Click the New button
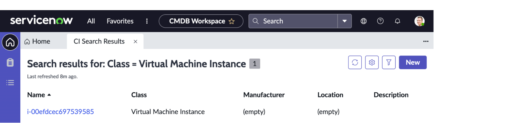The width and height of the screenshot is (508, 123). coord(413,62)
